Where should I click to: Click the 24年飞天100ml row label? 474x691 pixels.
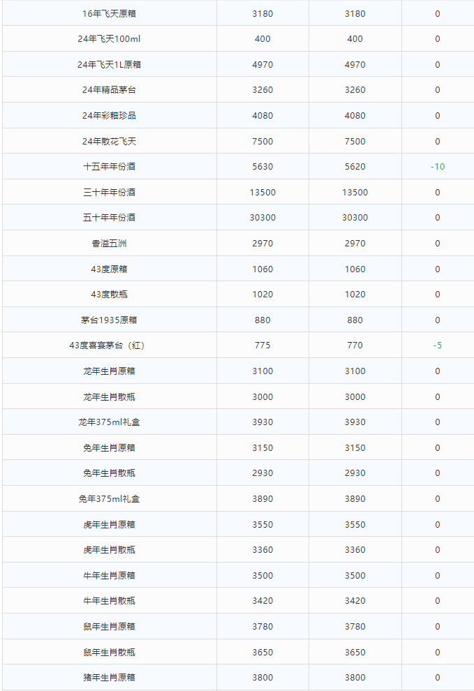[109, 39]
